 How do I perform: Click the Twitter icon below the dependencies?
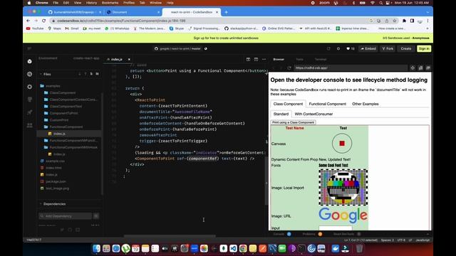(x=62, y=230)
